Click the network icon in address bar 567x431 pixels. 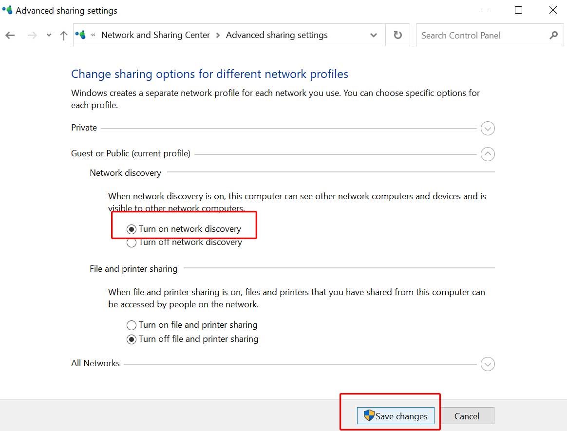tap(80, 35)
